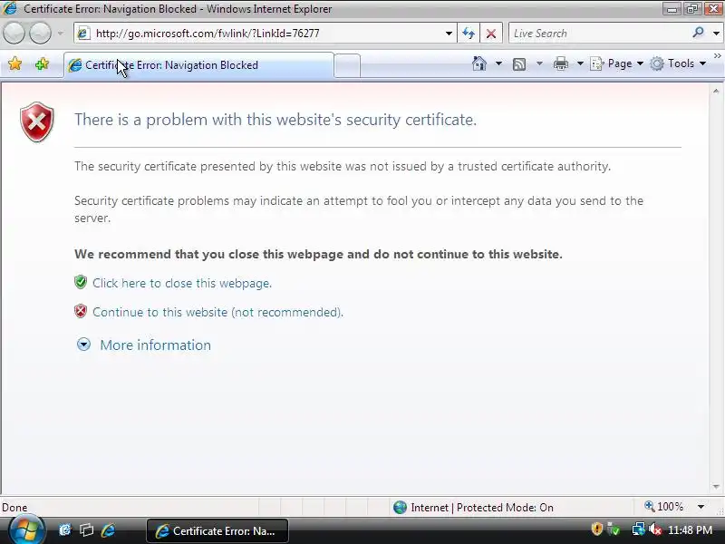
Task: Open the Windows Start orb
Action: click(26, 529)
